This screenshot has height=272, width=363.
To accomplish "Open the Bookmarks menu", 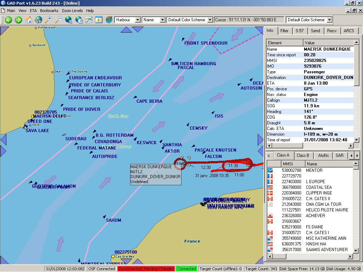I will tap(49, 11).
